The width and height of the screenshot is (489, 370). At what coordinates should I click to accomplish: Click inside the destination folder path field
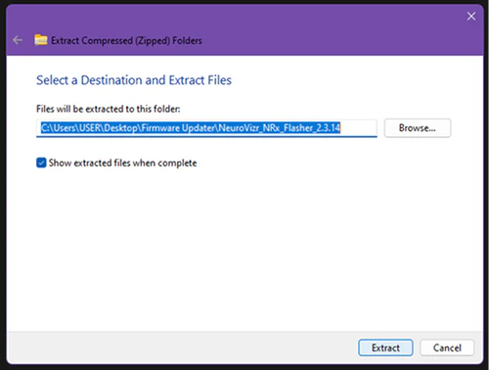[206, 128]
